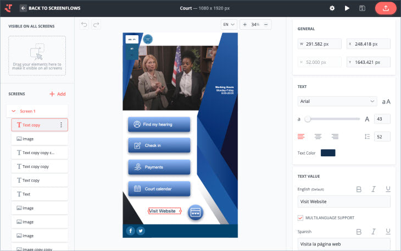Image resolution: width=401 pixels, height=251 pixels.
Task: Toggle bold for English text value
Action: 359,189
